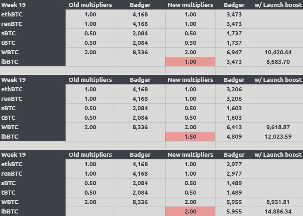Select the pink-highlighted 1.50 multiplier cell
Viewport: 303px width, 216px height.
(x=190, y=137)
